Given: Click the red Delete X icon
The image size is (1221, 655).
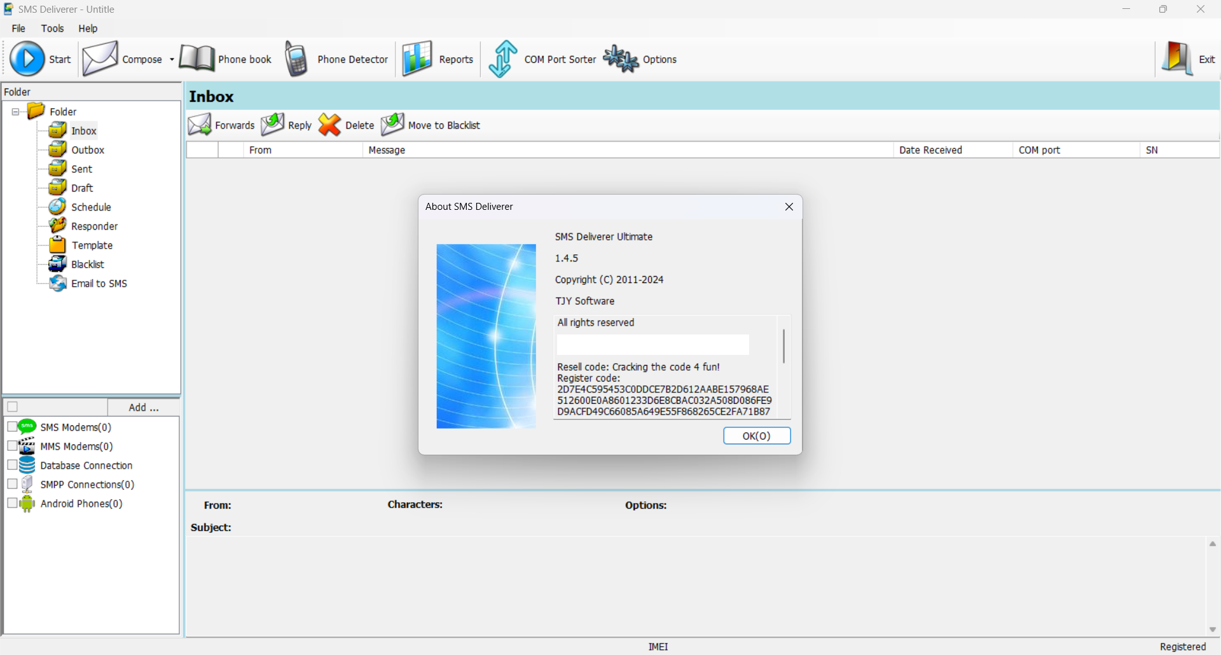Looking at the screenshot, I should pyautogui.click(x=329, y=125).
